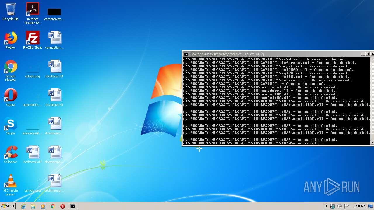The width and height of the screenshot is (374, 210).
Task: Click the Chrome icon in the taskbar
Action: pos(53,206)
